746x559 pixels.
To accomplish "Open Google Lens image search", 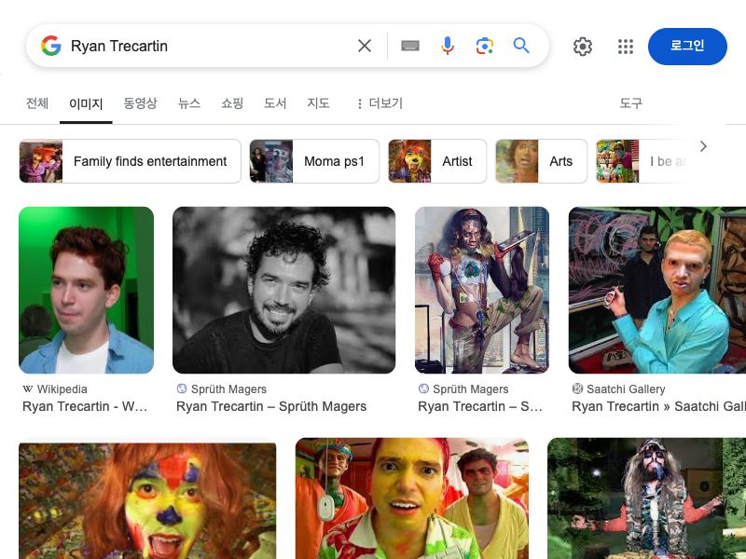I will (x=484, y=46).
